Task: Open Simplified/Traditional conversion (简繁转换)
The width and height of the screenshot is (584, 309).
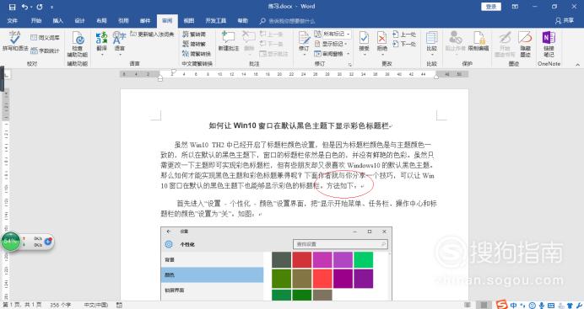Action: [x=197, y=54]
